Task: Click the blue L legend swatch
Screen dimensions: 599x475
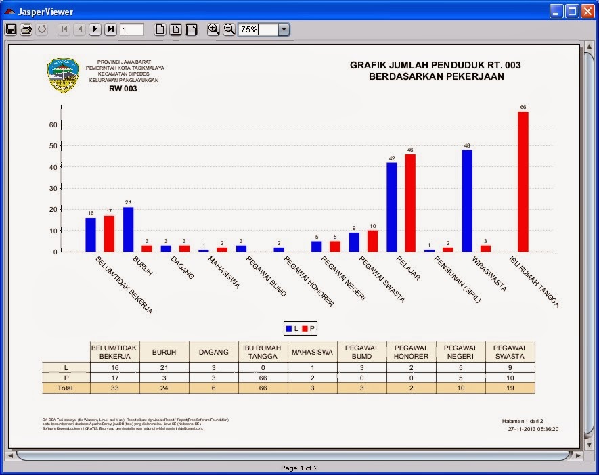Action: (289, 328)
